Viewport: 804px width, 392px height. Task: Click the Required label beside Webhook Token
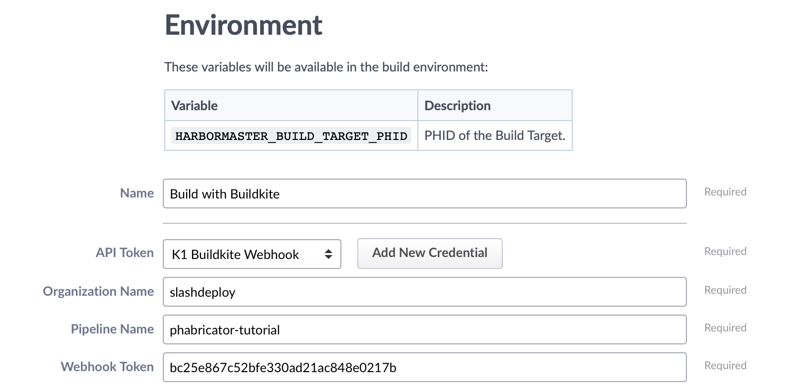[x=725, y=366]
